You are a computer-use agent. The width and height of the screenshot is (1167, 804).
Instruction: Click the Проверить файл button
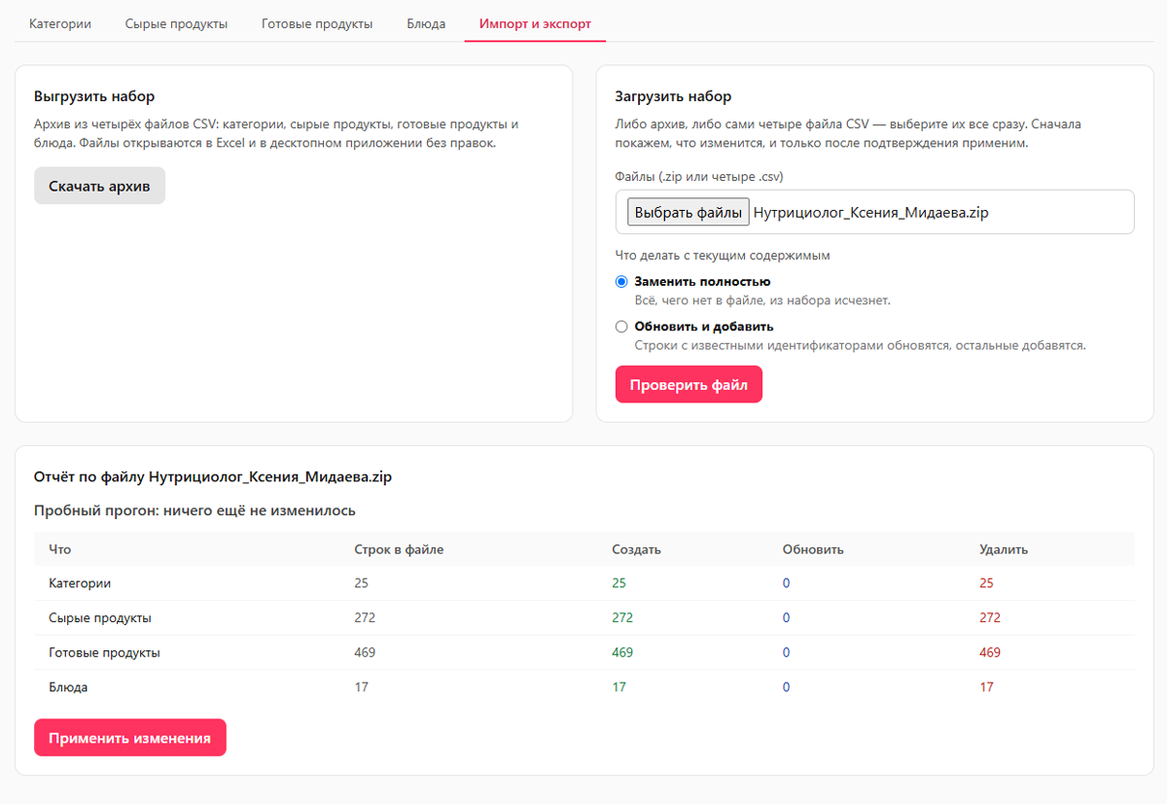coord(689,384)
